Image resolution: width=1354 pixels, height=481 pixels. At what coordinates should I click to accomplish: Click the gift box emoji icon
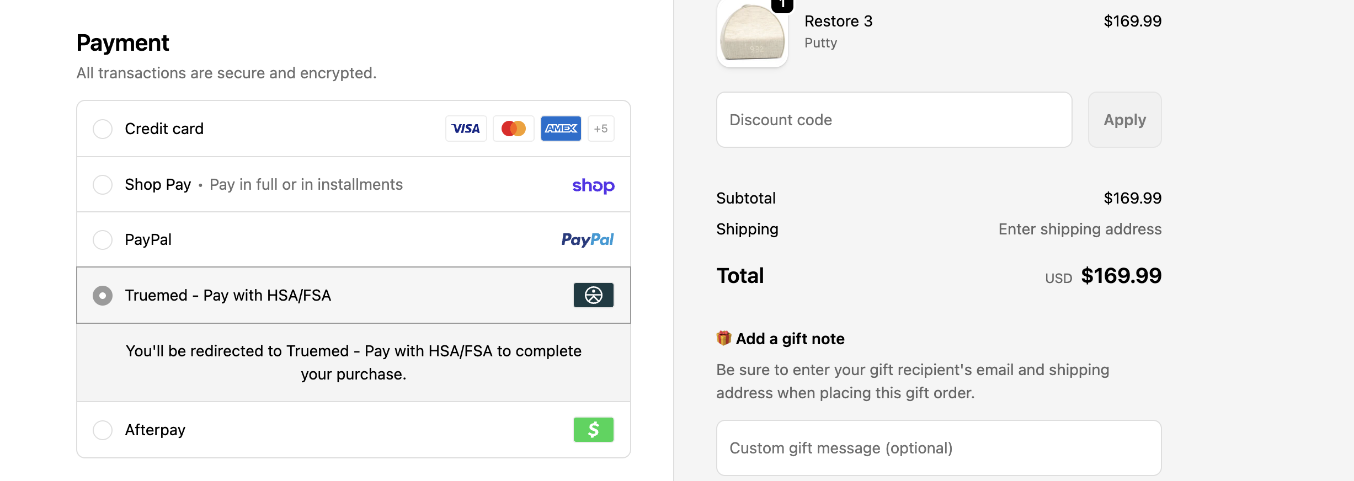pos(723,338)
